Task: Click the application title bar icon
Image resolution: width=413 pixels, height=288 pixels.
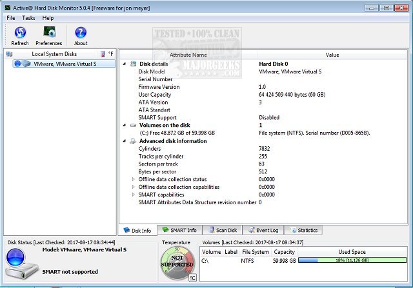Action: [8, 8]
